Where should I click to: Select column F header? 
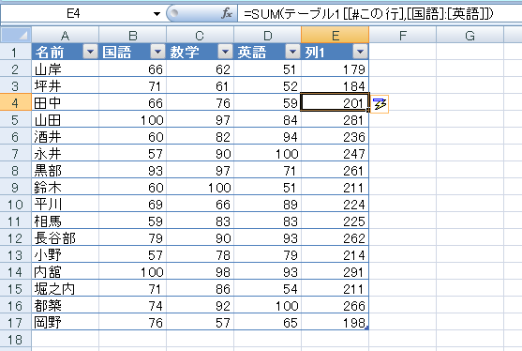click(x=403, y=35)
